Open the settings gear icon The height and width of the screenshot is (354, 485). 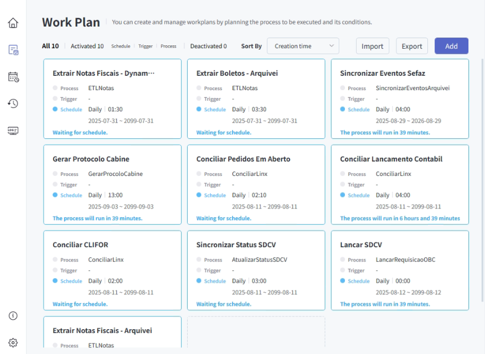click(x=13, y=342)
